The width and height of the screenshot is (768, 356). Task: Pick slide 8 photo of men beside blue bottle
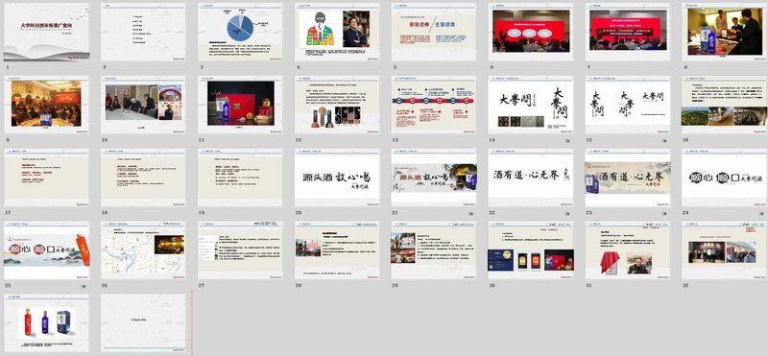pos(724,32)
